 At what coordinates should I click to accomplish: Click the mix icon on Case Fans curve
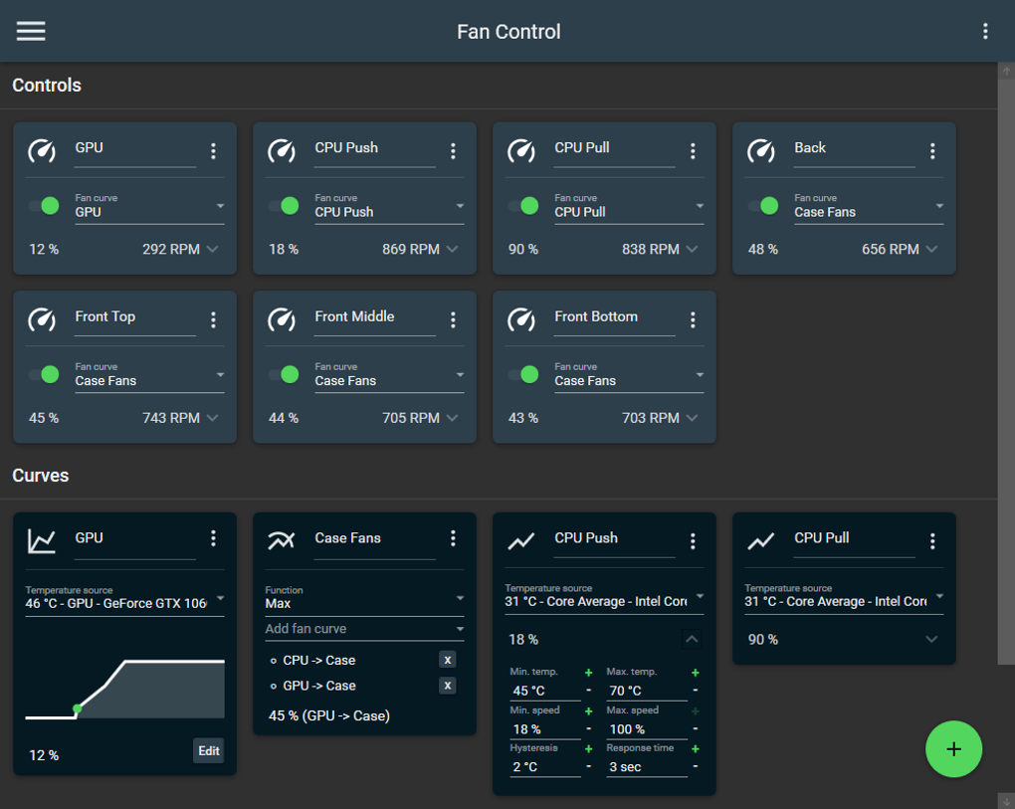282,540
